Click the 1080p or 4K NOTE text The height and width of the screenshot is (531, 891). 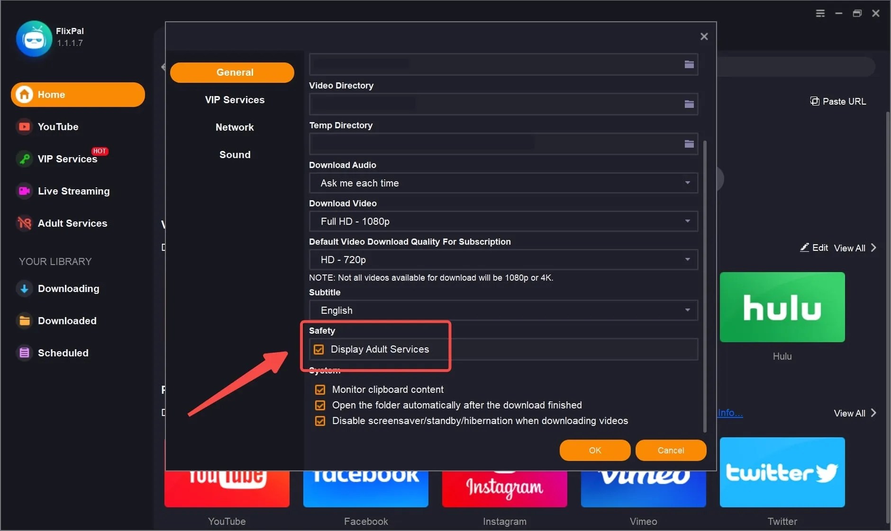431,278
